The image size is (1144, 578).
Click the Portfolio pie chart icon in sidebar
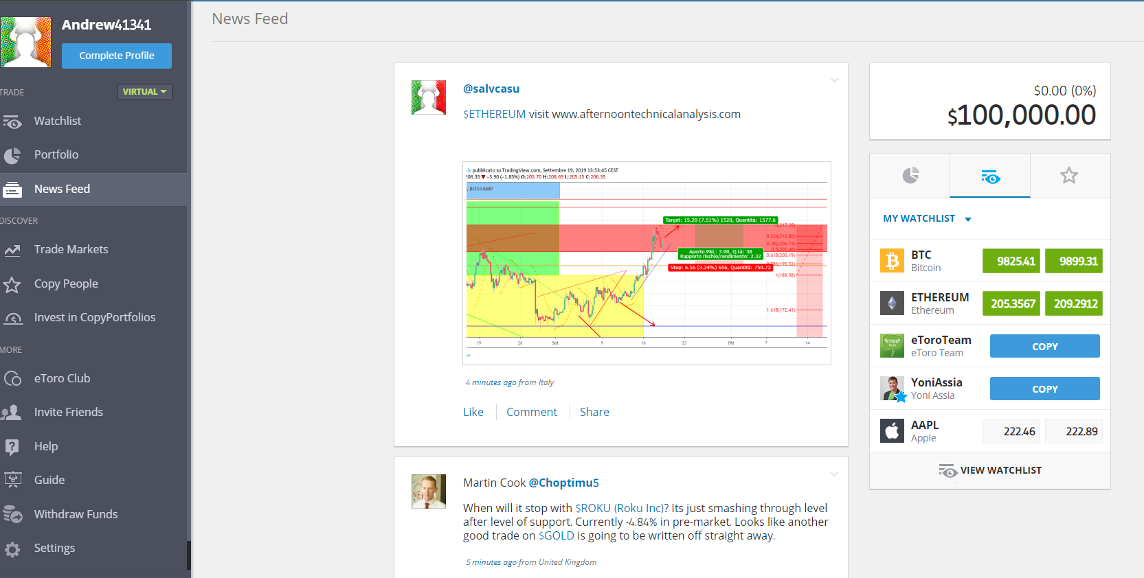tap(12, 155)
